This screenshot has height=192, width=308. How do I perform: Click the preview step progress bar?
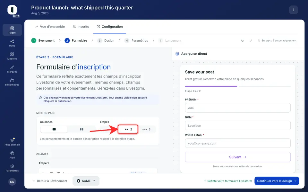[x=238, y=86]
